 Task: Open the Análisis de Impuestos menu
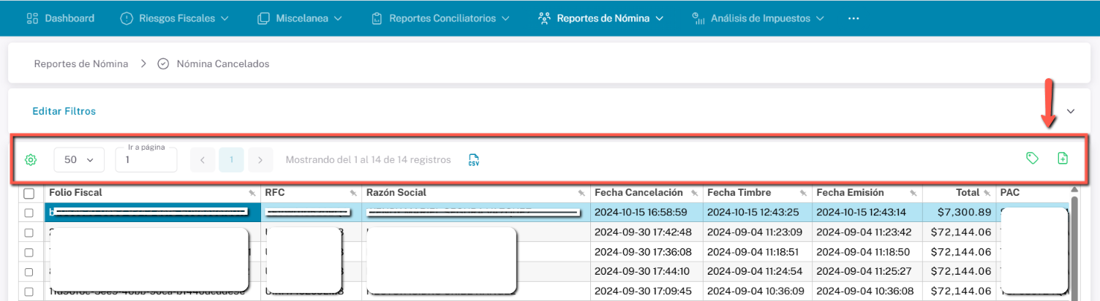coord(758,18)
